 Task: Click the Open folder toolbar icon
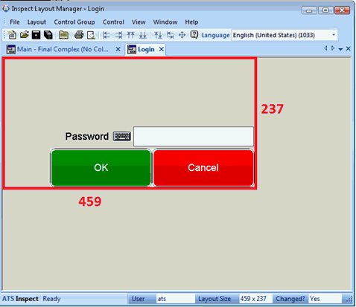coord(25,35)
